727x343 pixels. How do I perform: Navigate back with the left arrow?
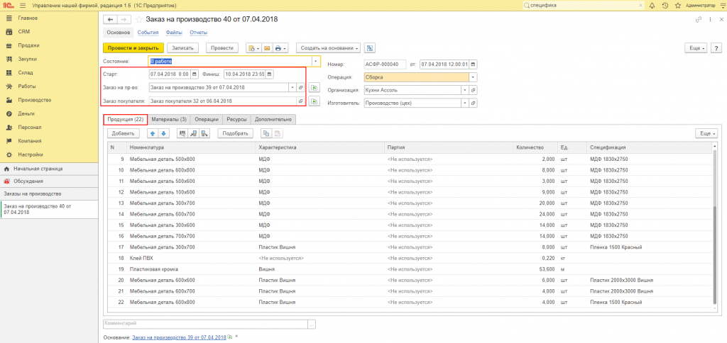tap(110, 19)
